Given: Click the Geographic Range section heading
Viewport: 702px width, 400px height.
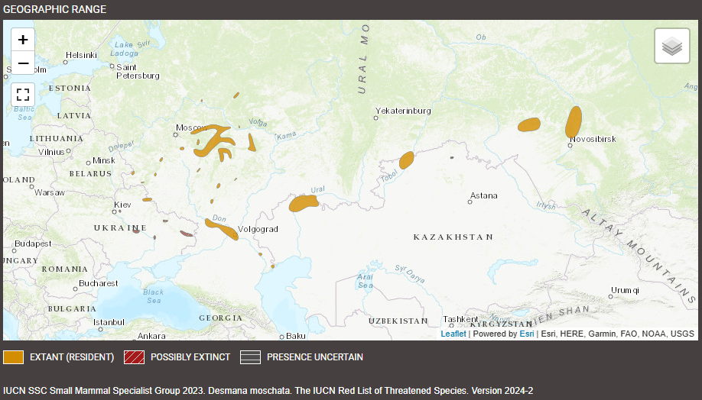Looking at the screenshot, I should pyautogui.click(x=55, y=9).
